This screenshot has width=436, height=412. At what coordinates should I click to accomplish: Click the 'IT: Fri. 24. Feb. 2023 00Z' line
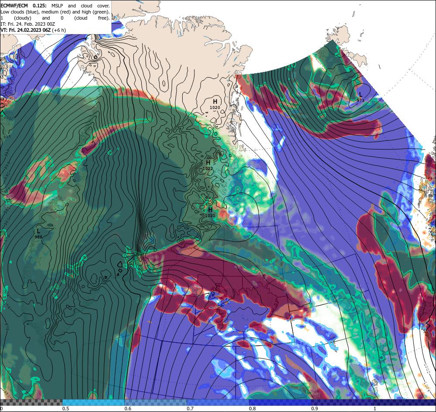pyautogui.click(x=28, y=24)
